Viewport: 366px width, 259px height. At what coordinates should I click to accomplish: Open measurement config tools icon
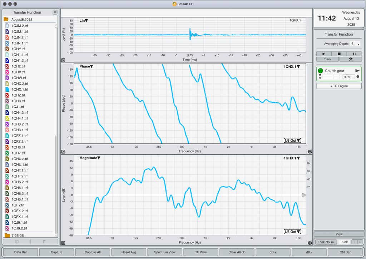[x=351, y=59]
